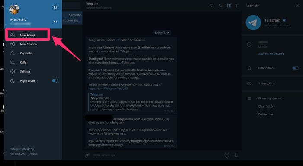Image resolution: width=303 pixels, height=166 pixels.
Task: Open Saved Messages bookmark icon
Action: (x=55, y=7)
